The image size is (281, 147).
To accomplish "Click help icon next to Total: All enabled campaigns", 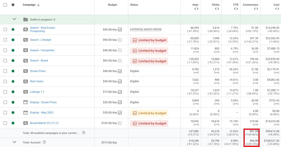I will (84, 133).
